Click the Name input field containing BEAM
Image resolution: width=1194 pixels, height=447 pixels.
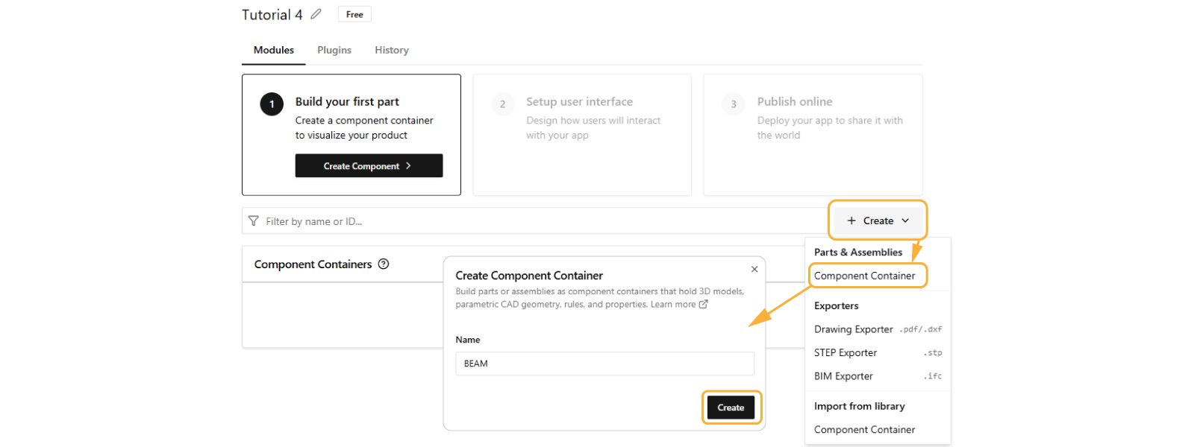[x=604, y=364]
